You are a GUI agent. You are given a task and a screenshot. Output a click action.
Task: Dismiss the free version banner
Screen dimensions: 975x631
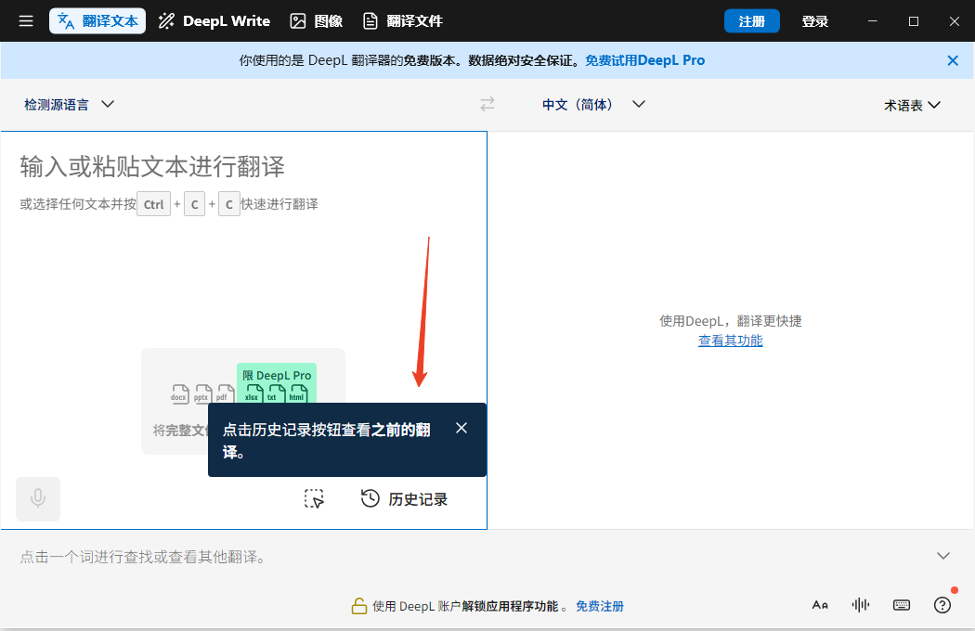click(953, 60)
